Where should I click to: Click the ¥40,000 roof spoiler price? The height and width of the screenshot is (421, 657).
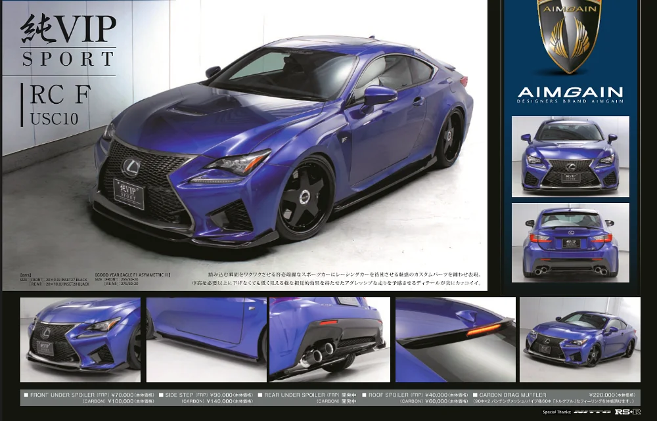click(x=437, y=395)
